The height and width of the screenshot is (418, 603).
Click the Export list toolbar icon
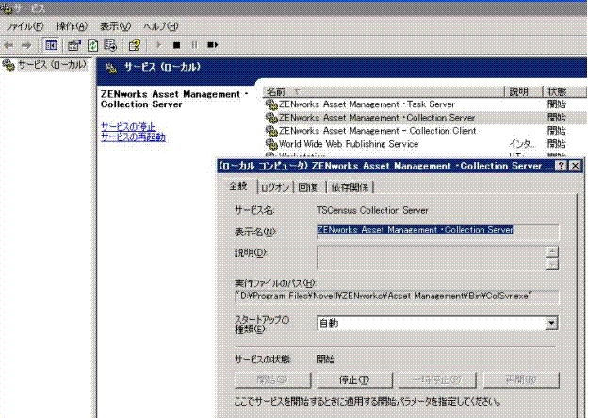(110, 45)
